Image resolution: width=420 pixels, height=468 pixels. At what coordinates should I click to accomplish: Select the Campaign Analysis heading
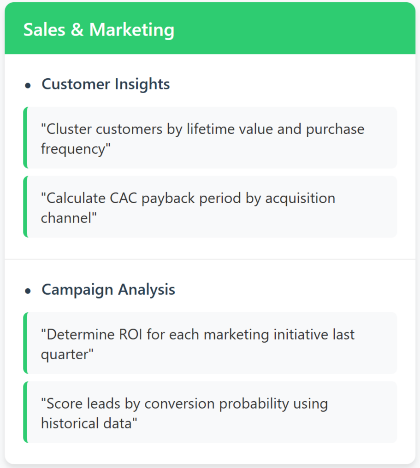coord(108,290)
